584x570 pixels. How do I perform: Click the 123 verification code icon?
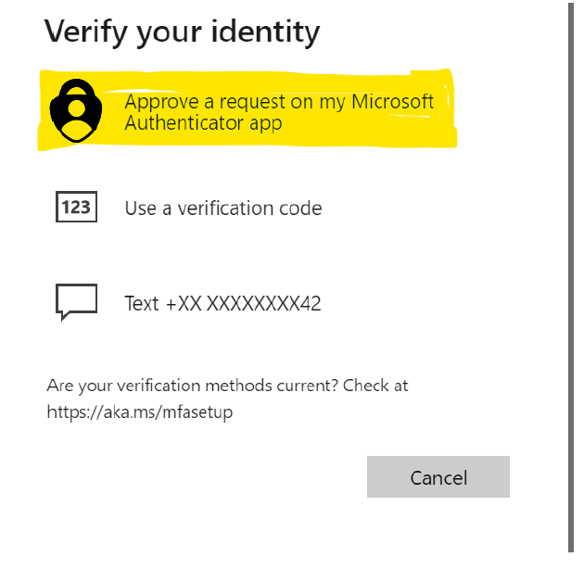(x=75, y=207)
